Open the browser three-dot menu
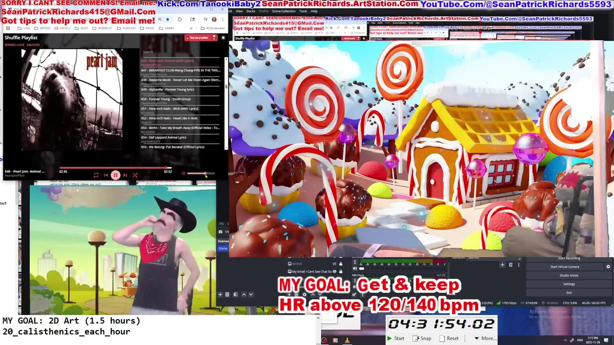The height and width of the screenshot is (345, 614). point(223,20)
